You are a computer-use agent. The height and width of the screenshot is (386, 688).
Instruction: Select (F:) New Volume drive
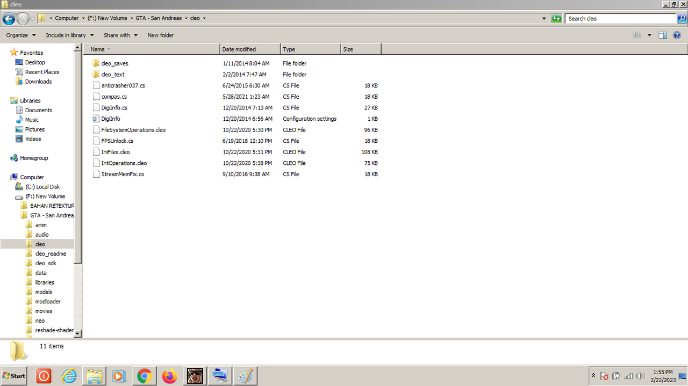(45, 196)
